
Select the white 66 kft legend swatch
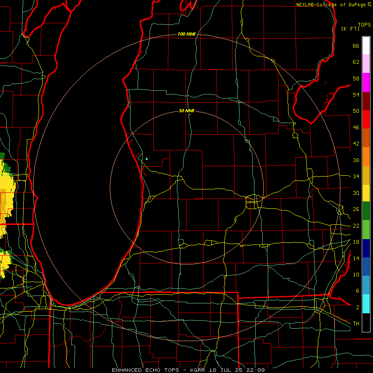click(x=366, y=46)
